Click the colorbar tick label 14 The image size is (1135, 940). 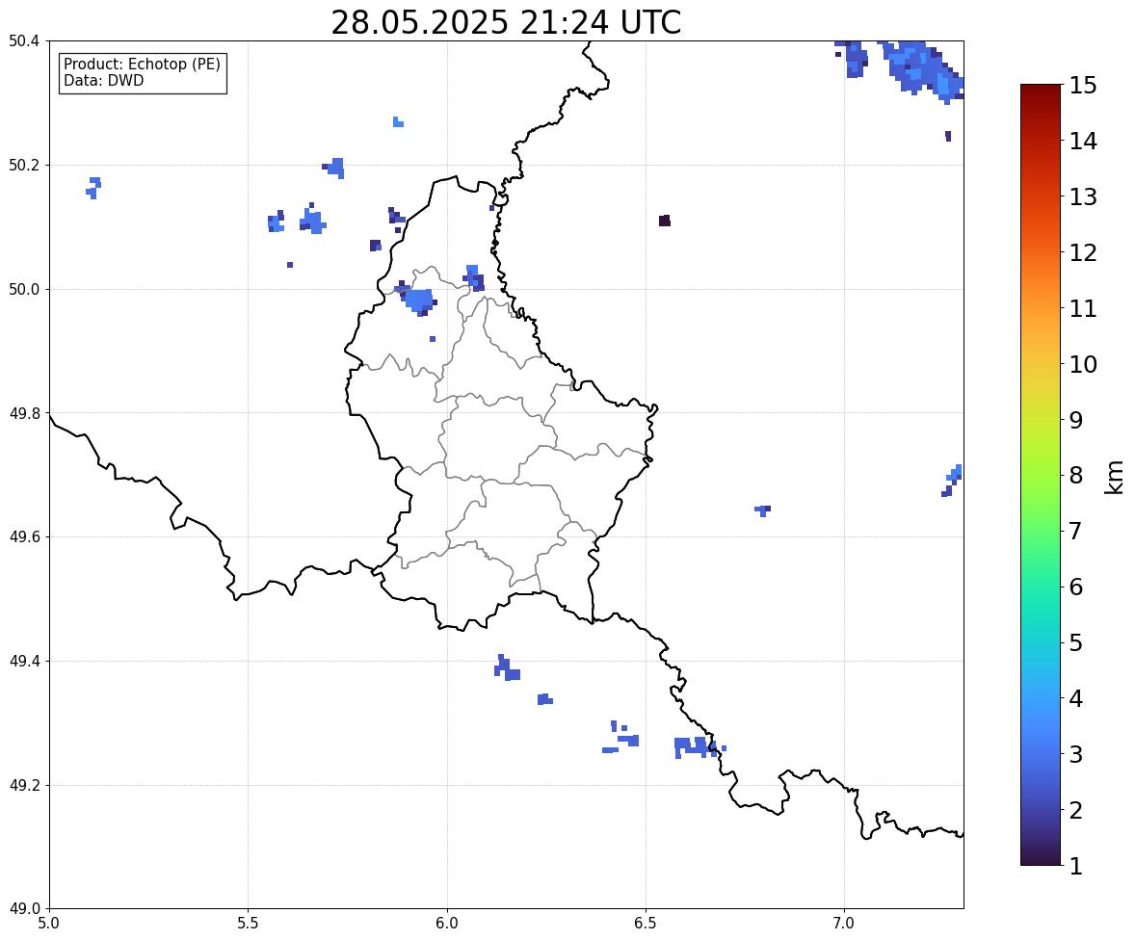pos(1083,142)
